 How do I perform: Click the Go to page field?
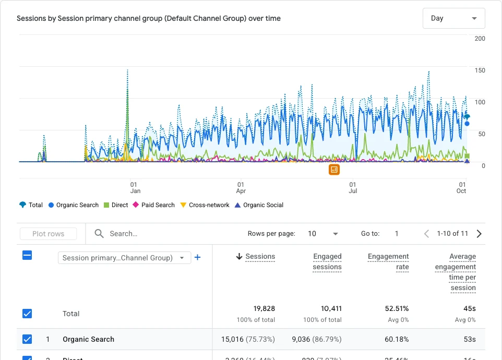[397, 234]
